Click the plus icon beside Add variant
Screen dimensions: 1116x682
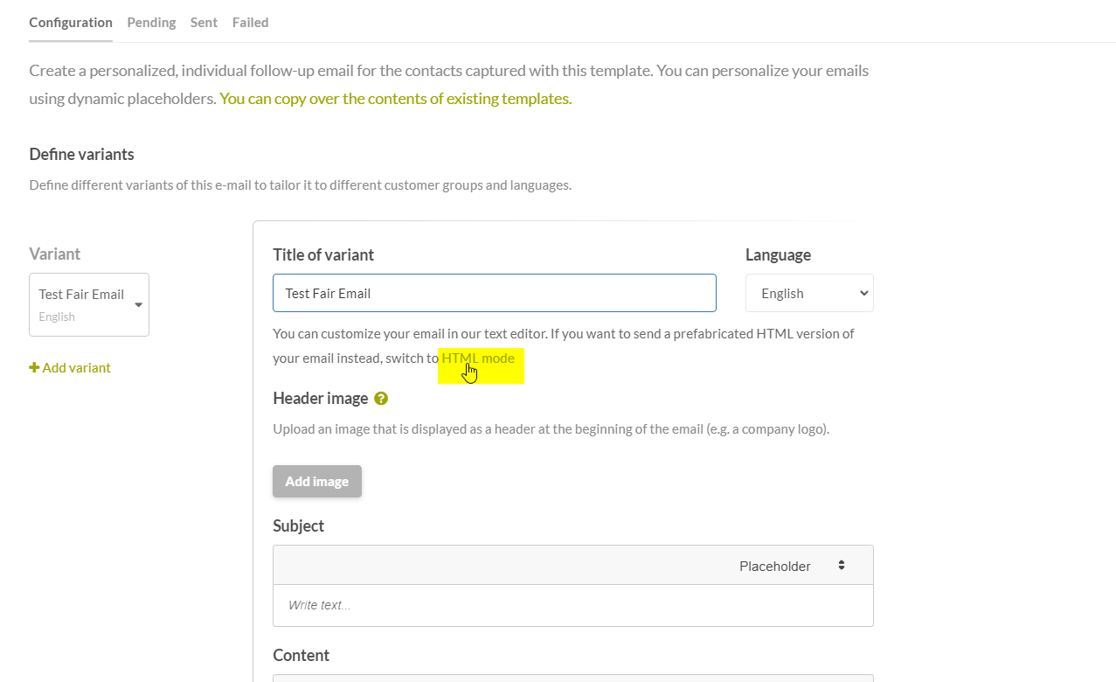click(34, 368)
